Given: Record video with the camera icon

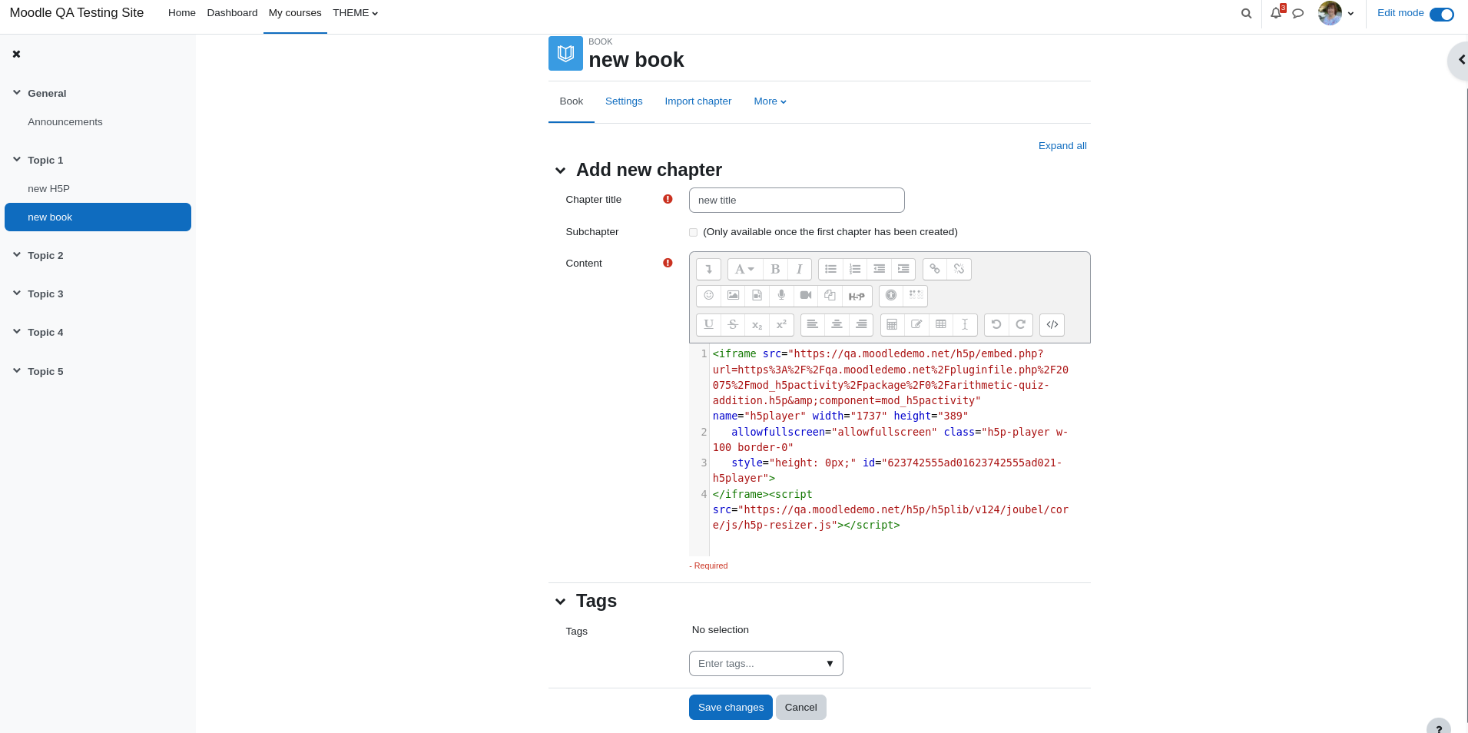Looking at the screenshot, I should point(805,296).
